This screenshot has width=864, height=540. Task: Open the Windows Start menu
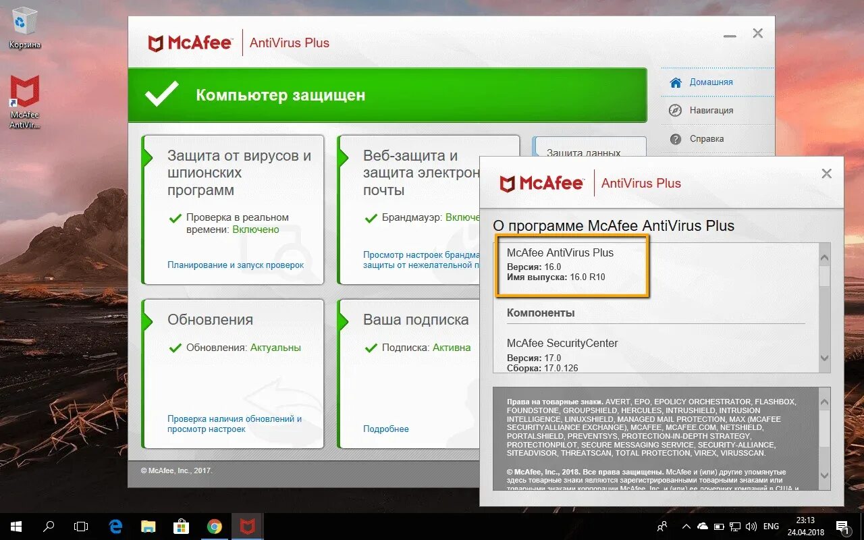point(16,526)
